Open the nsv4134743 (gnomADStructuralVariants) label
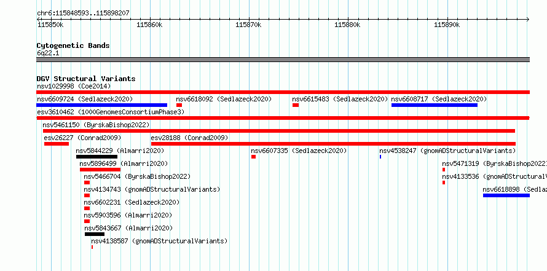 152,189
